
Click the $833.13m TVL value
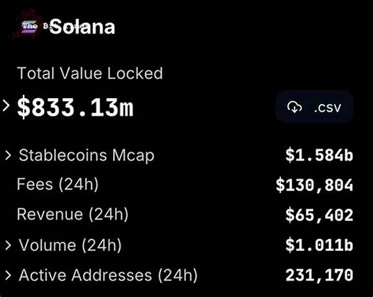tap(75, 106)
